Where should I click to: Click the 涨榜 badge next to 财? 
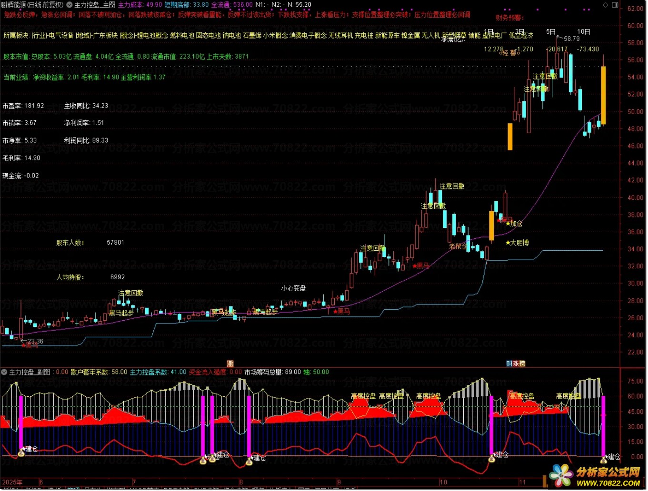pos(519,364)
